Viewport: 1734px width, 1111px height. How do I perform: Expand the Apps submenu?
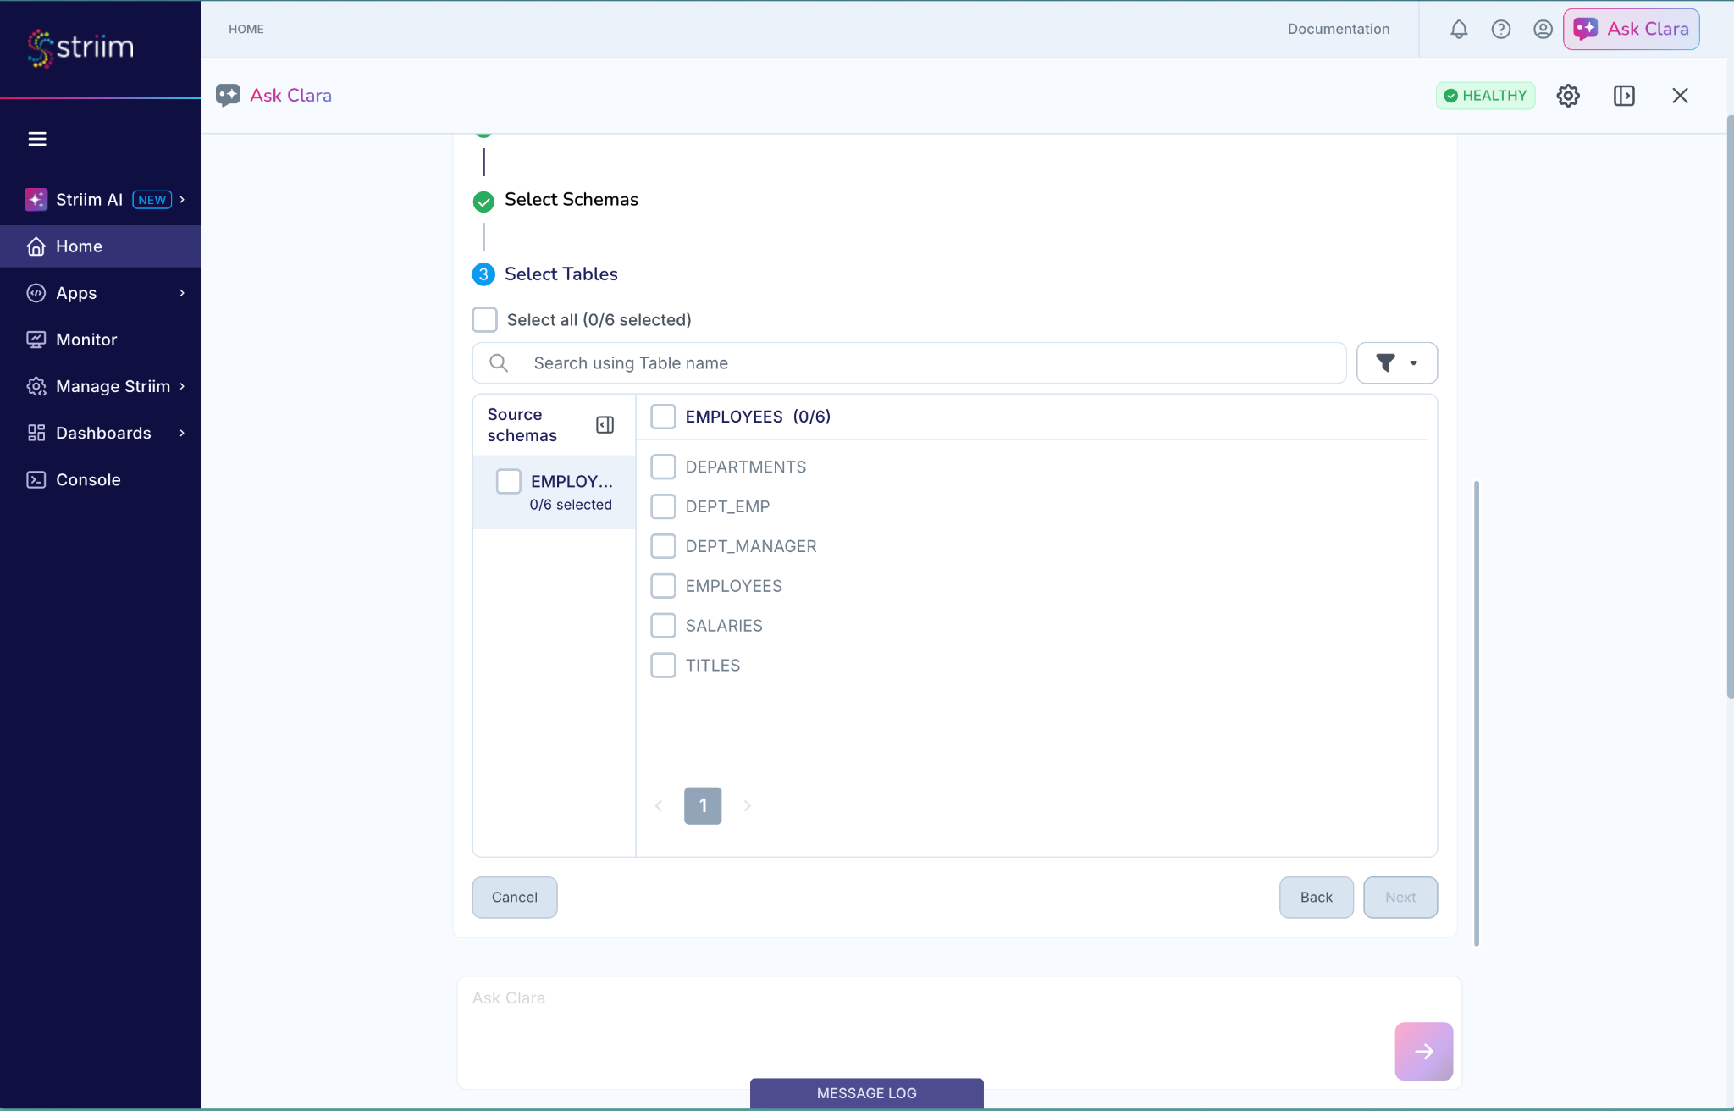[x=100, y=293]
